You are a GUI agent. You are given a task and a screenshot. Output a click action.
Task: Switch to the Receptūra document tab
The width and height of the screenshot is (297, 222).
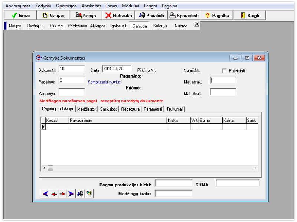[x=130, y=109]
